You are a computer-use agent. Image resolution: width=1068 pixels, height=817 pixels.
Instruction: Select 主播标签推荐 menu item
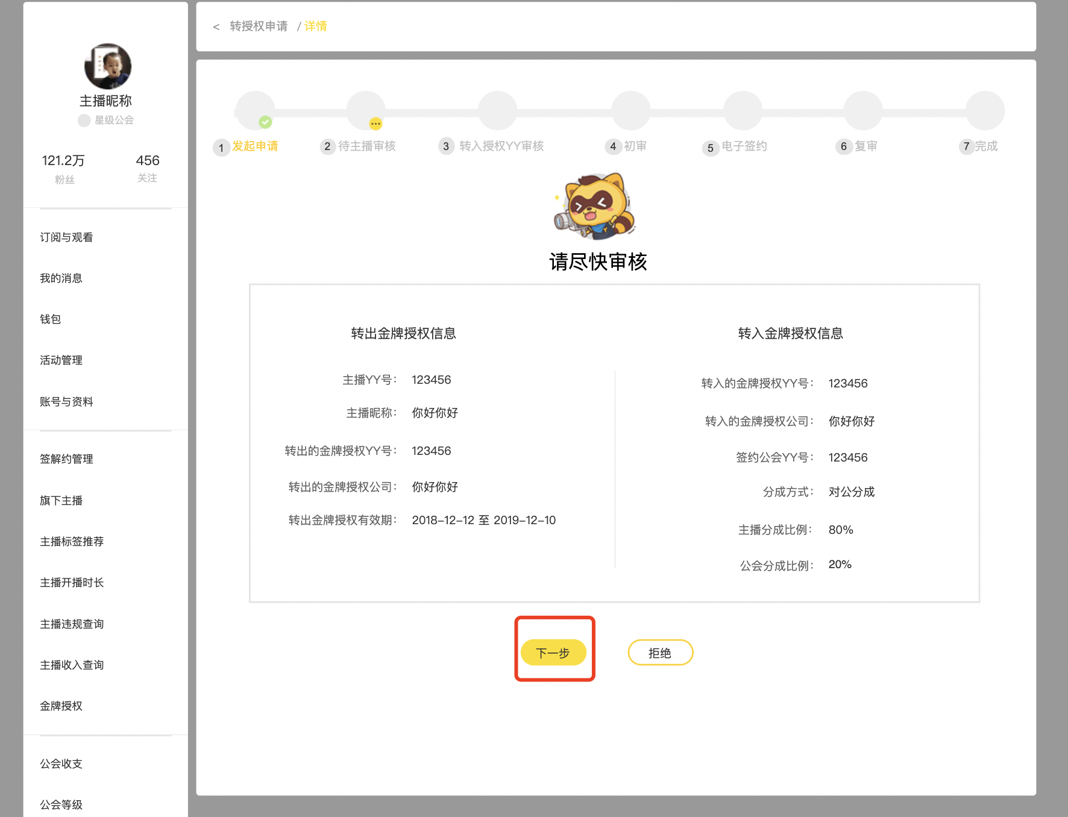click(x=72, y=542)
